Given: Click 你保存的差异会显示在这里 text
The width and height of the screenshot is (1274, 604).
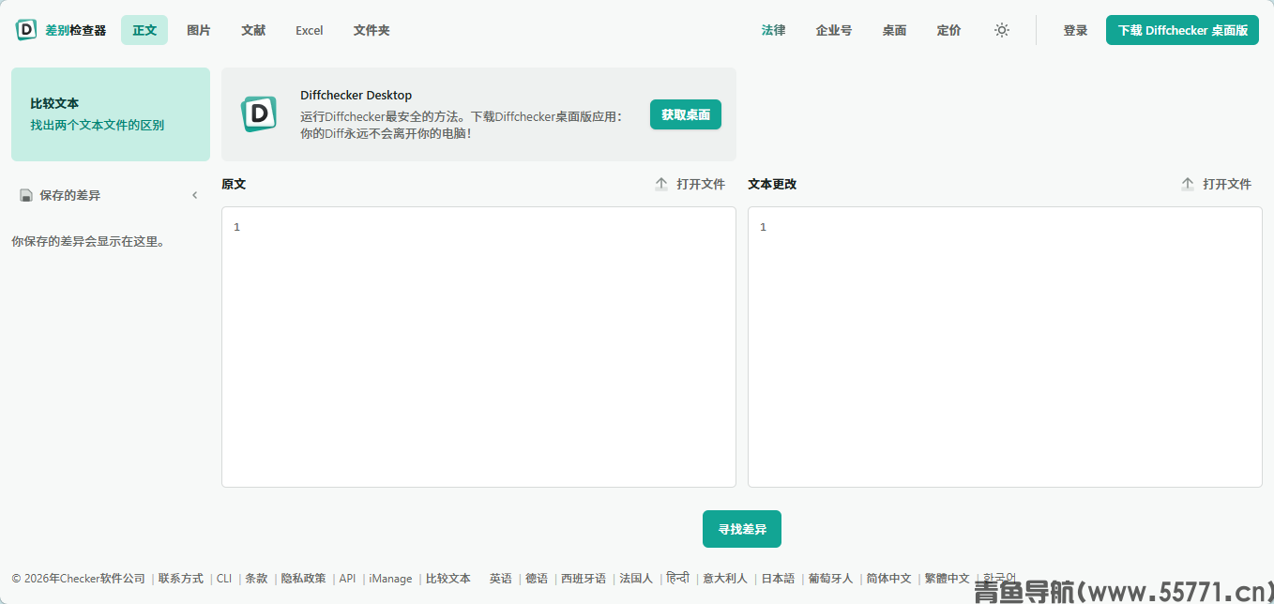Looking at the screenshot, I should pos(88,241).
